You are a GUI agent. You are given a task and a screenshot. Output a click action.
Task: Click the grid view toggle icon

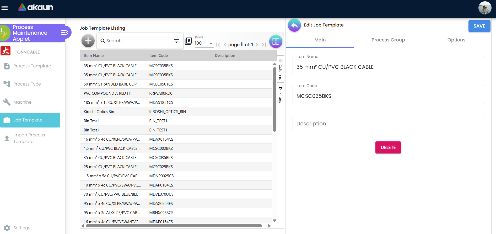point(276,41)
